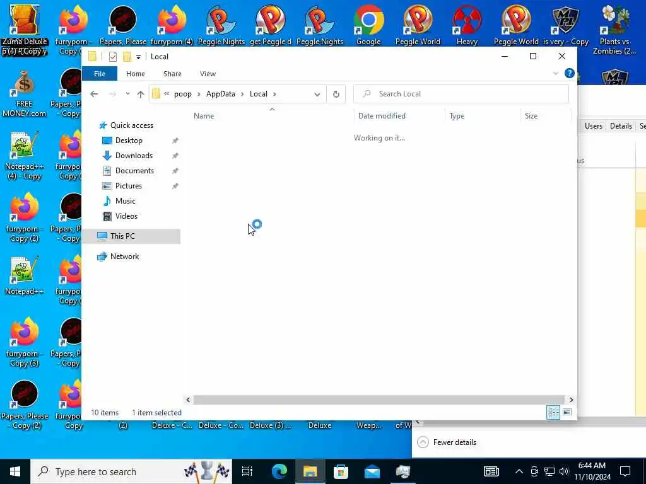This screenshot has width=646, height=484.
Task: Launch Microsoft Edge from taskbar
Action: [279, 471]
